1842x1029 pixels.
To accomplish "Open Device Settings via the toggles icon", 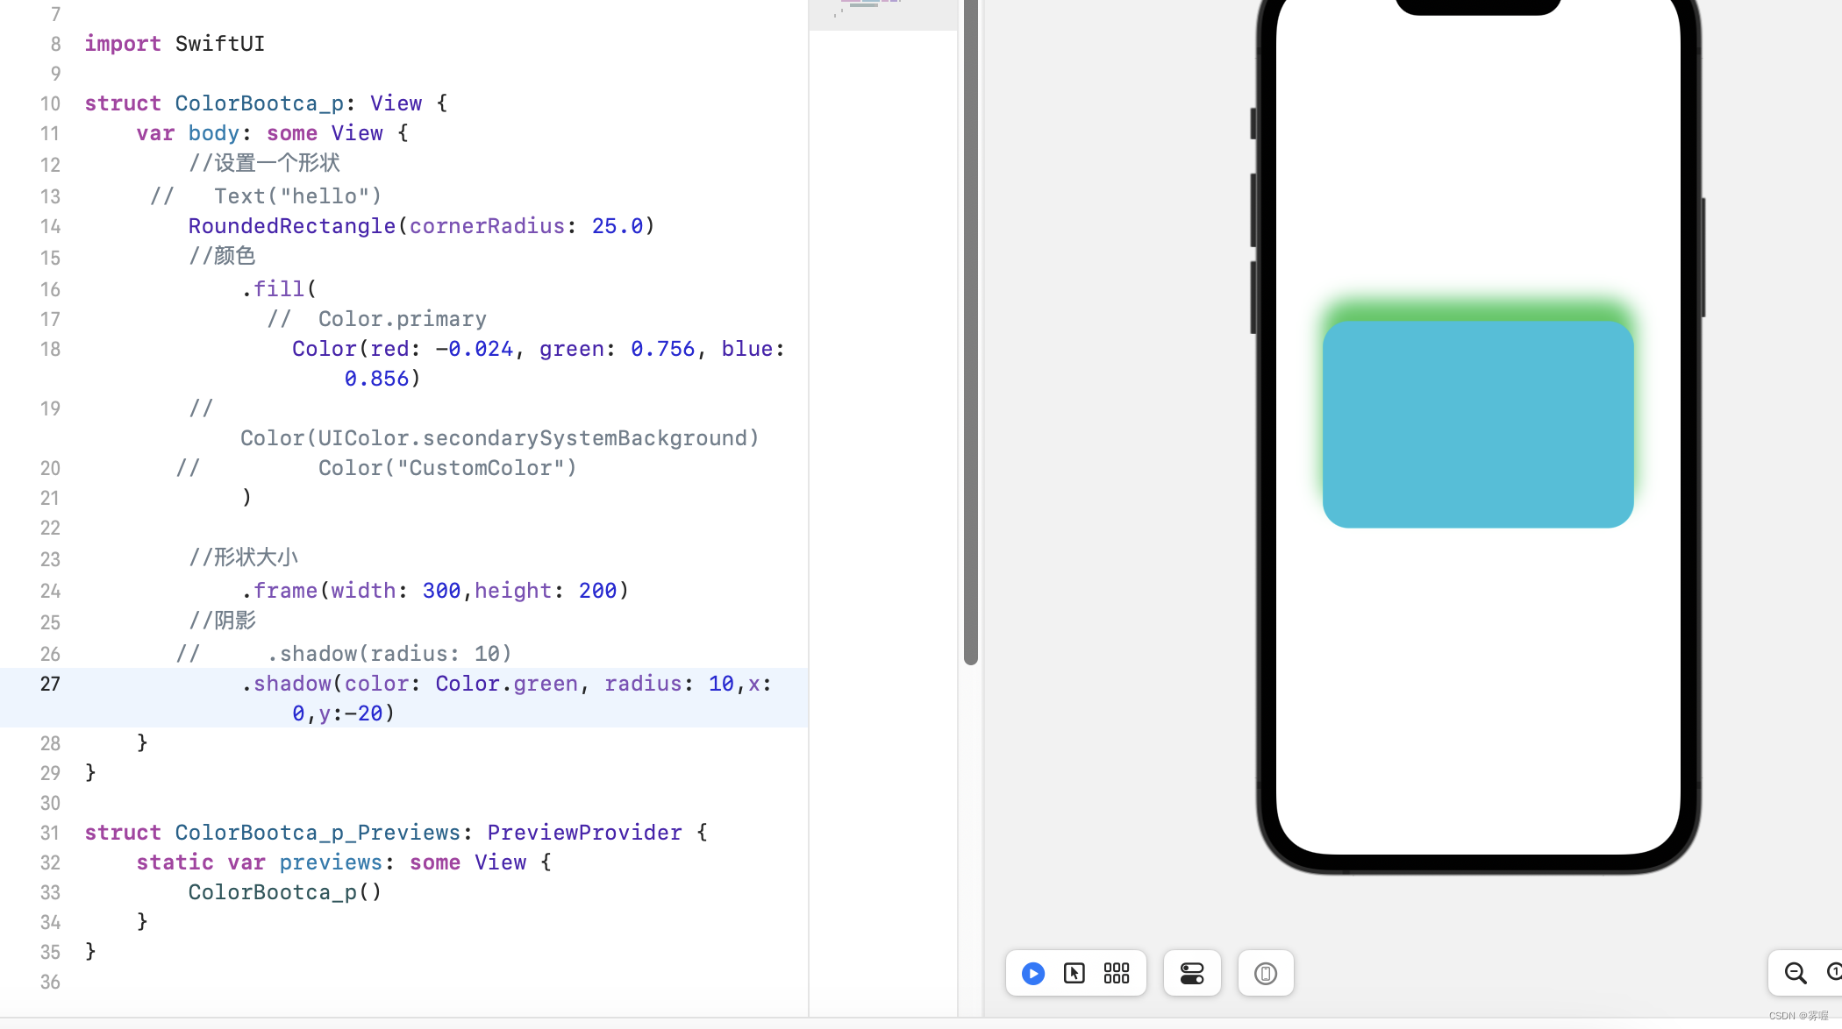I will pos(1192,973).
